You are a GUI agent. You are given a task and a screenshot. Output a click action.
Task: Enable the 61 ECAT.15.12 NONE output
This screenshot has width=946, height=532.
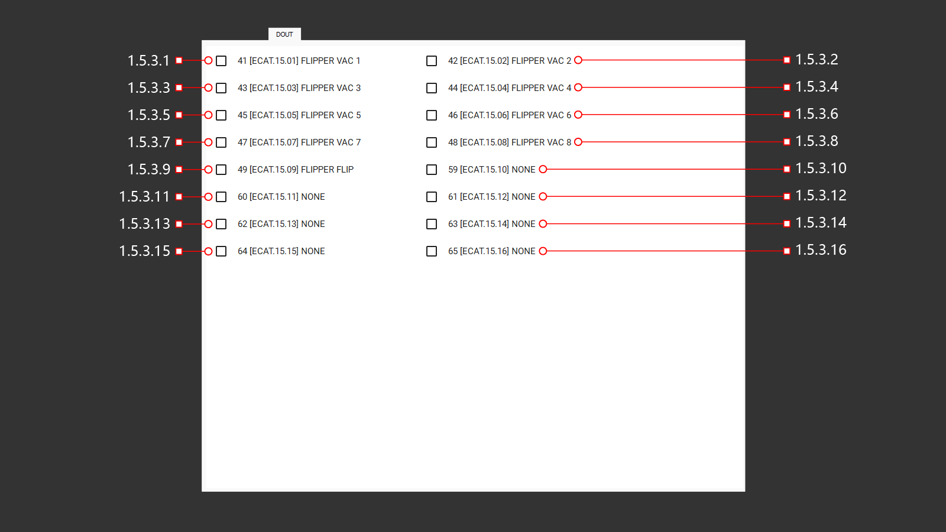pyautogui.click(x=432, y=197)
